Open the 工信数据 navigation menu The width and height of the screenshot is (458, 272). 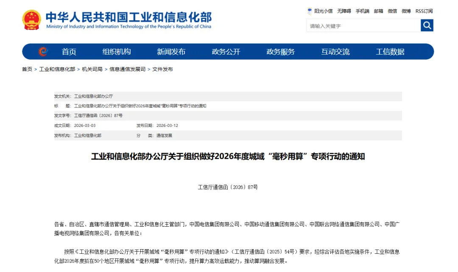tap(390, 52)
